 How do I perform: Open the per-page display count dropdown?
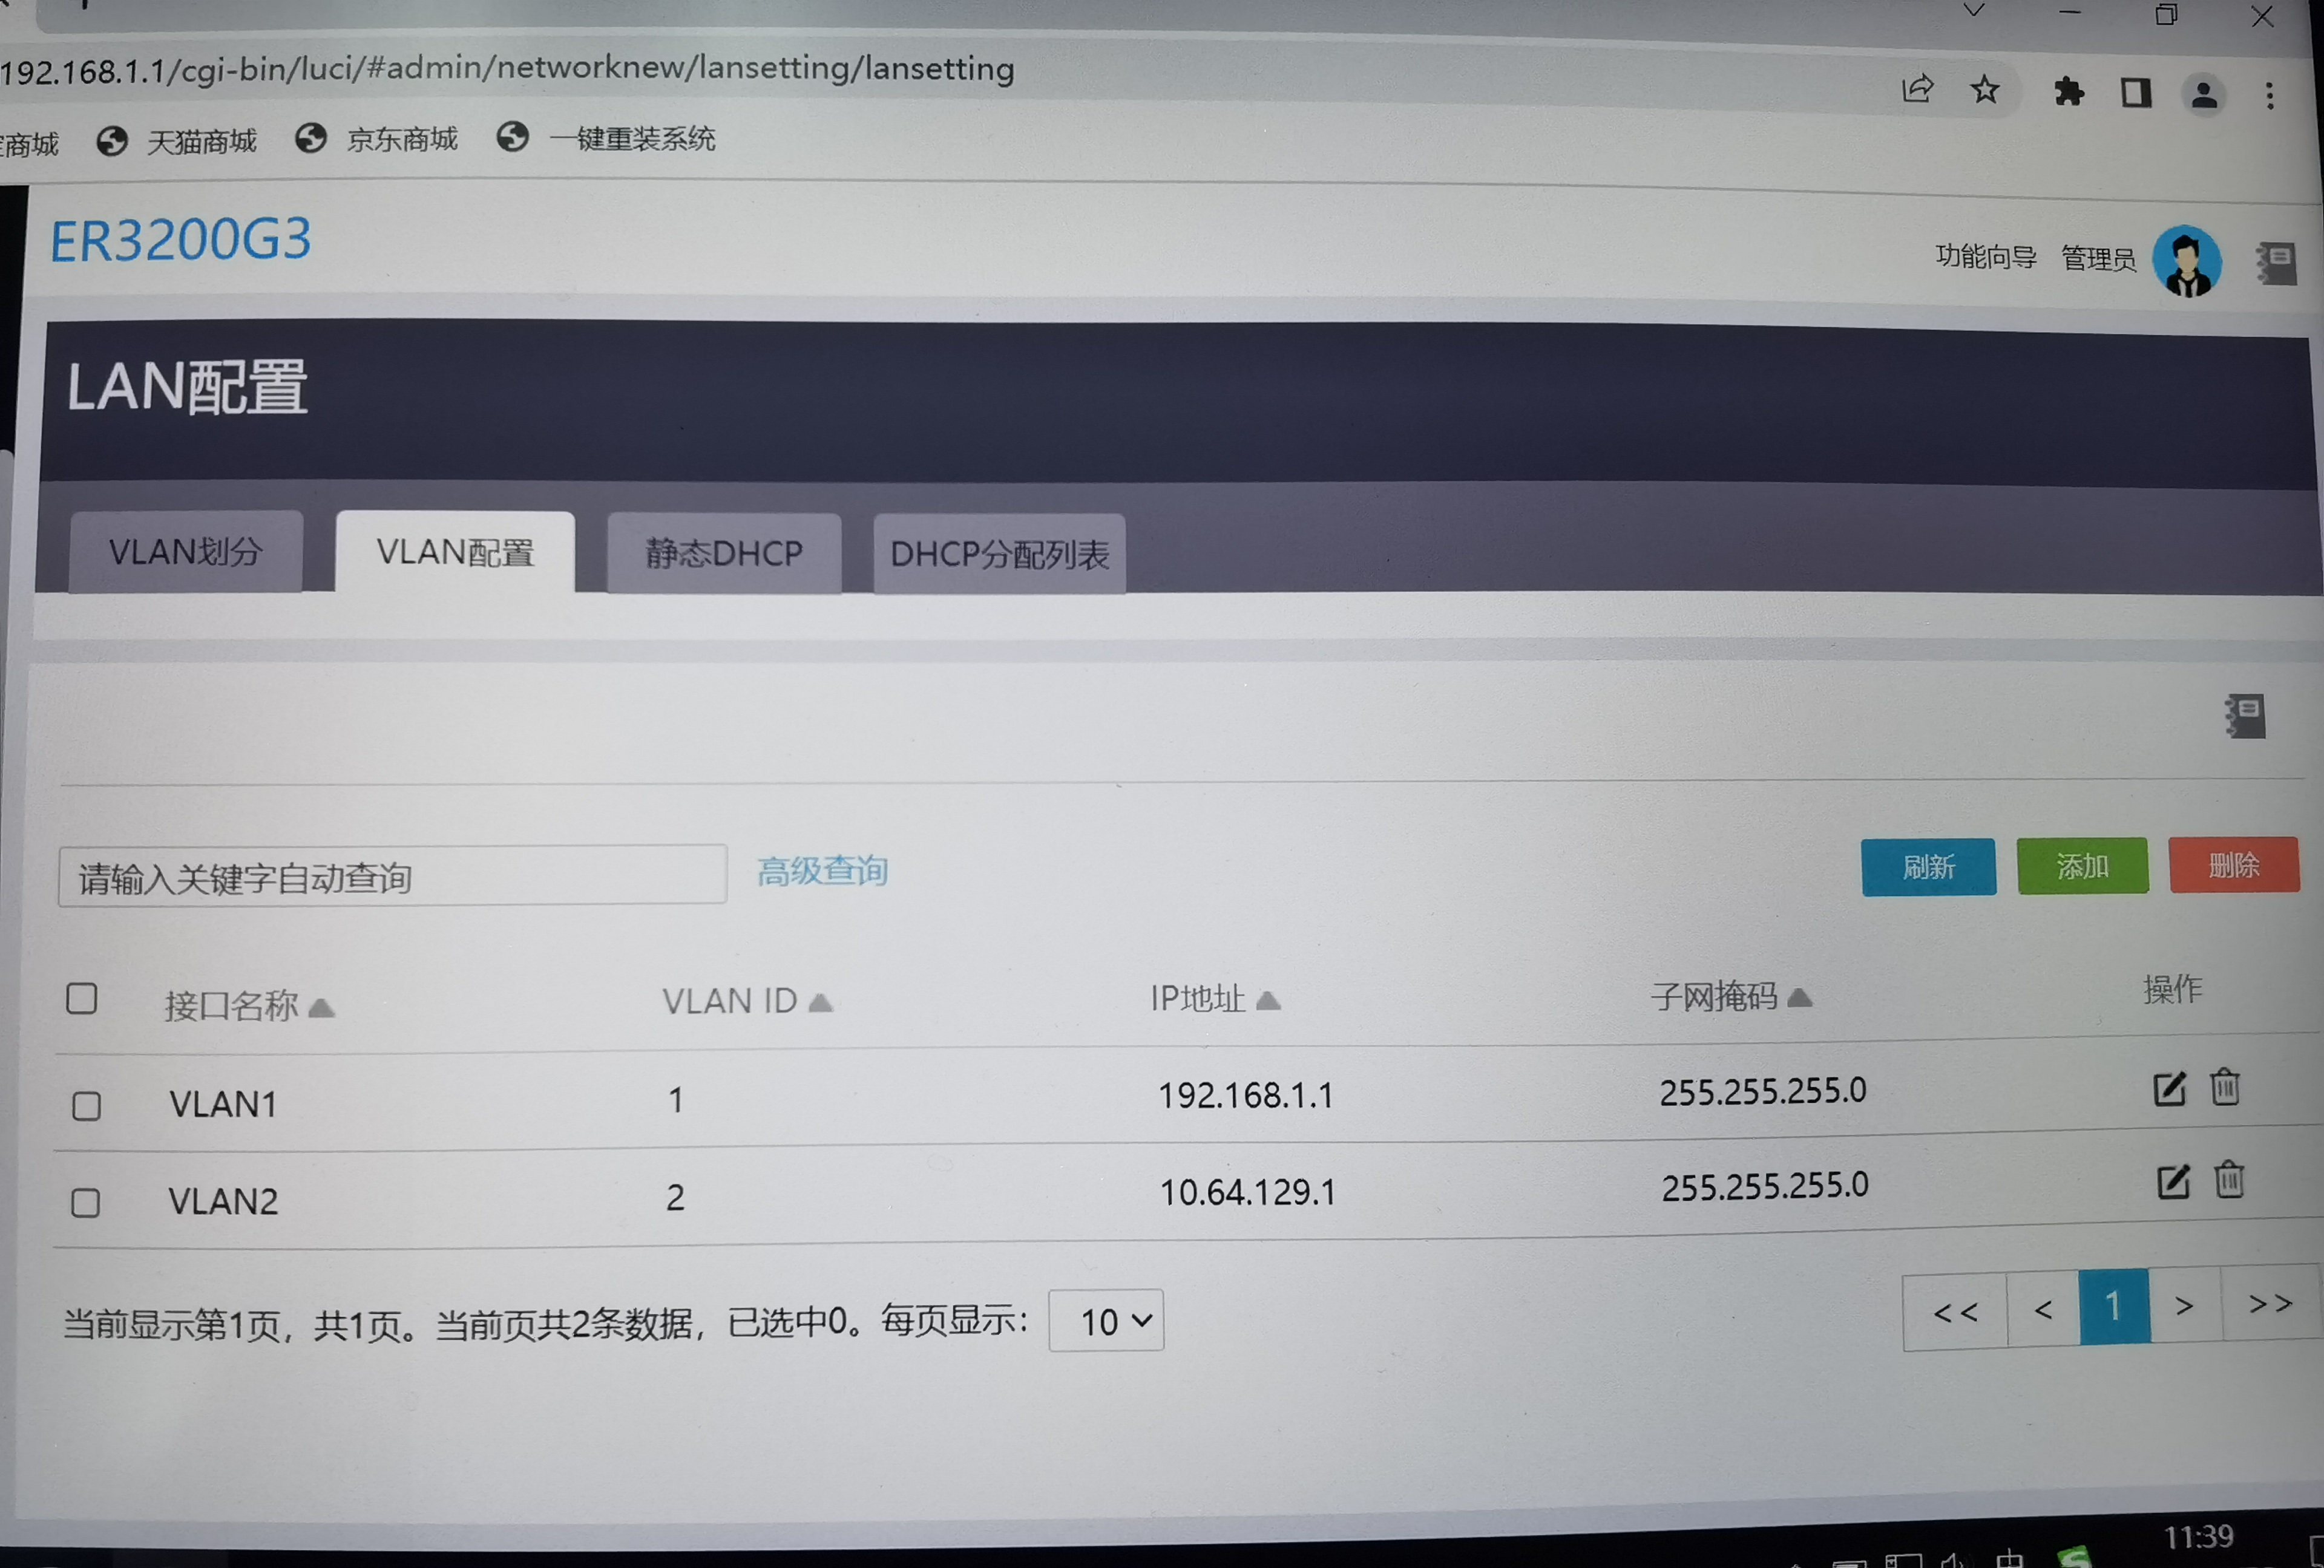tap(1106, 1321)
